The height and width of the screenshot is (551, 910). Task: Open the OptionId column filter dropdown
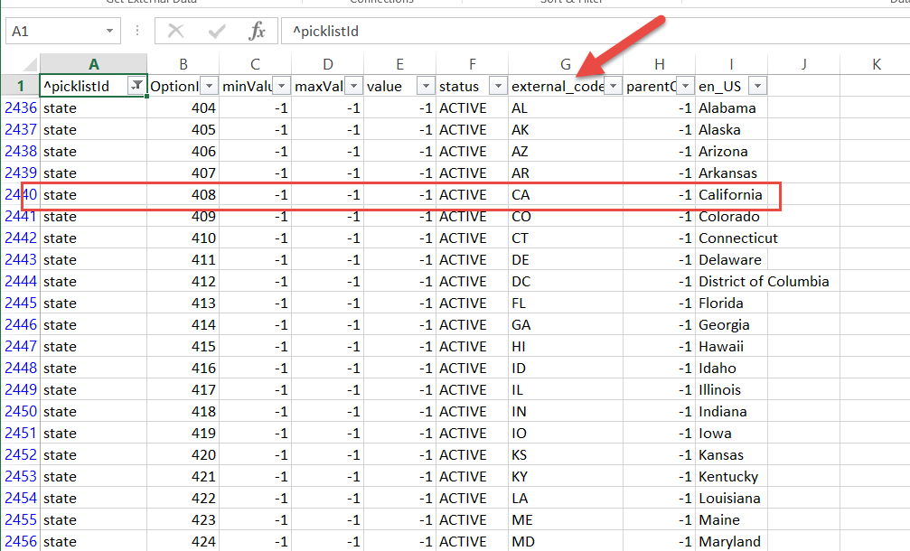(x=209, y=86)
